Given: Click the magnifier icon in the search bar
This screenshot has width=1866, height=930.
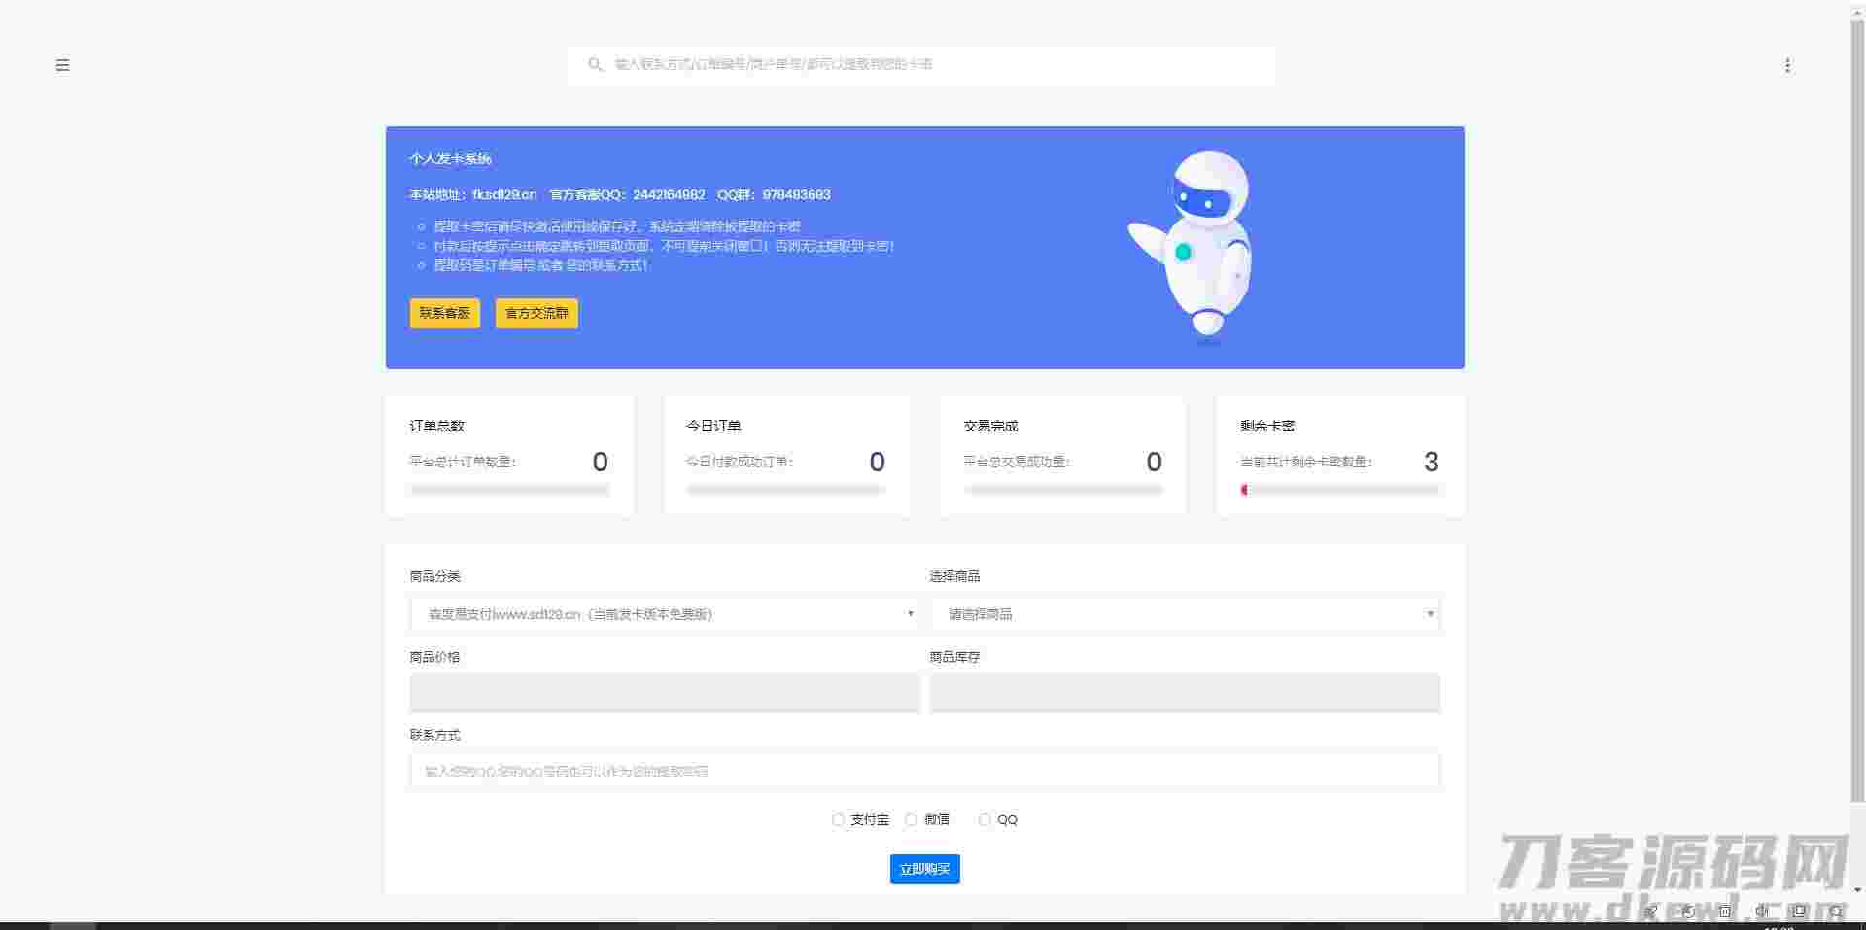Looking at the screenshot, I should [596, 64].
